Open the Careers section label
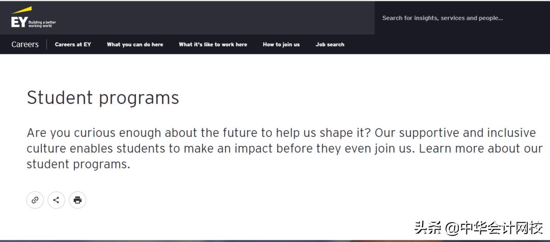This screenshot has height=242, width=550. pos(25,45)
